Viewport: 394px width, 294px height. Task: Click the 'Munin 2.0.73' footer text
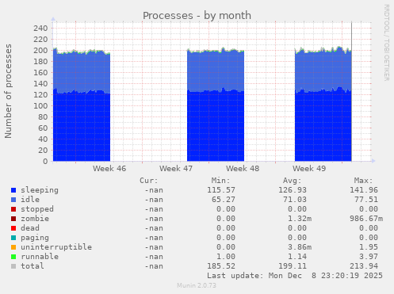pyautogui.click(x=197, y=285)
